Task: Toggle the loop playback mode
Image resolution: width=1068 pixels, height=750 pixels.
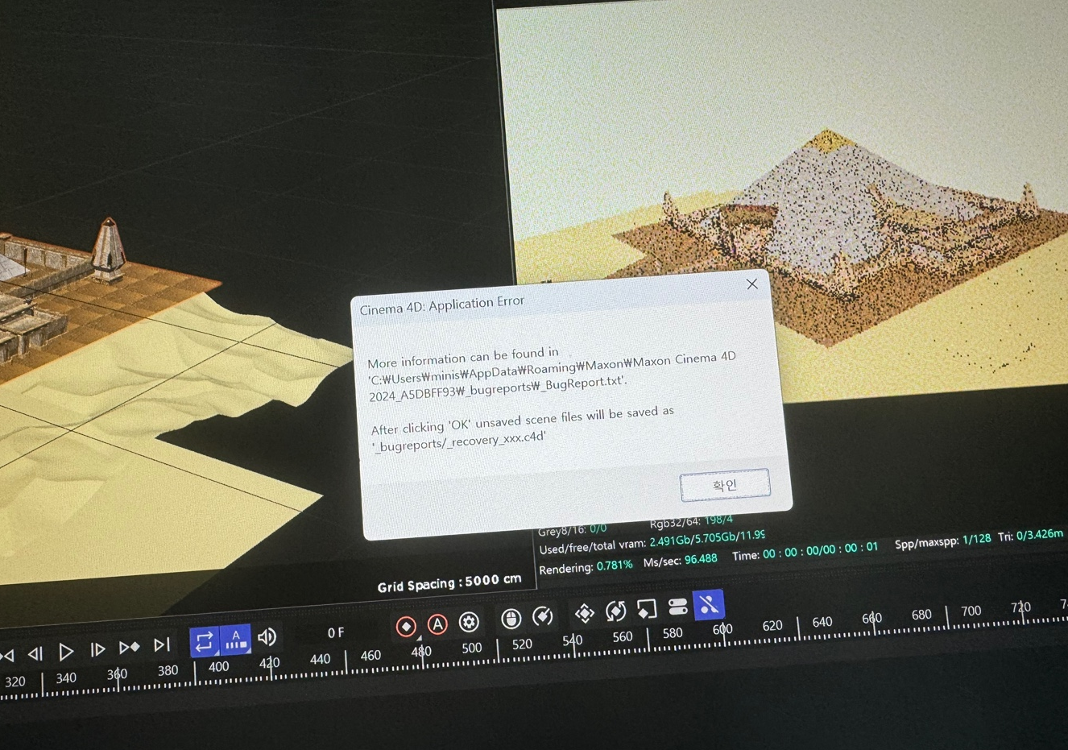Action: [x=204, y=641]
